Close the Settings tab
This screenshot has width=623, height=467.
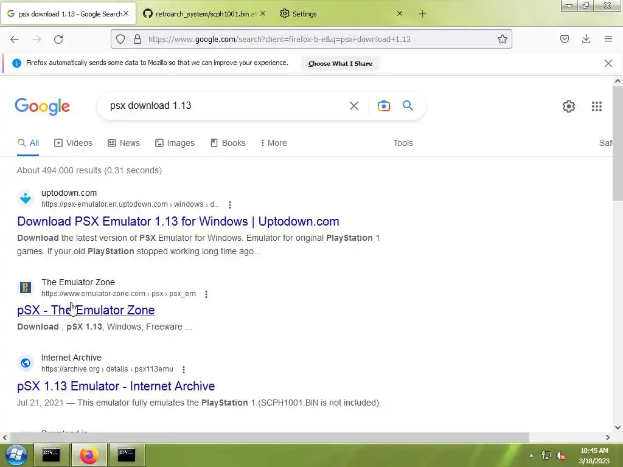400,13
